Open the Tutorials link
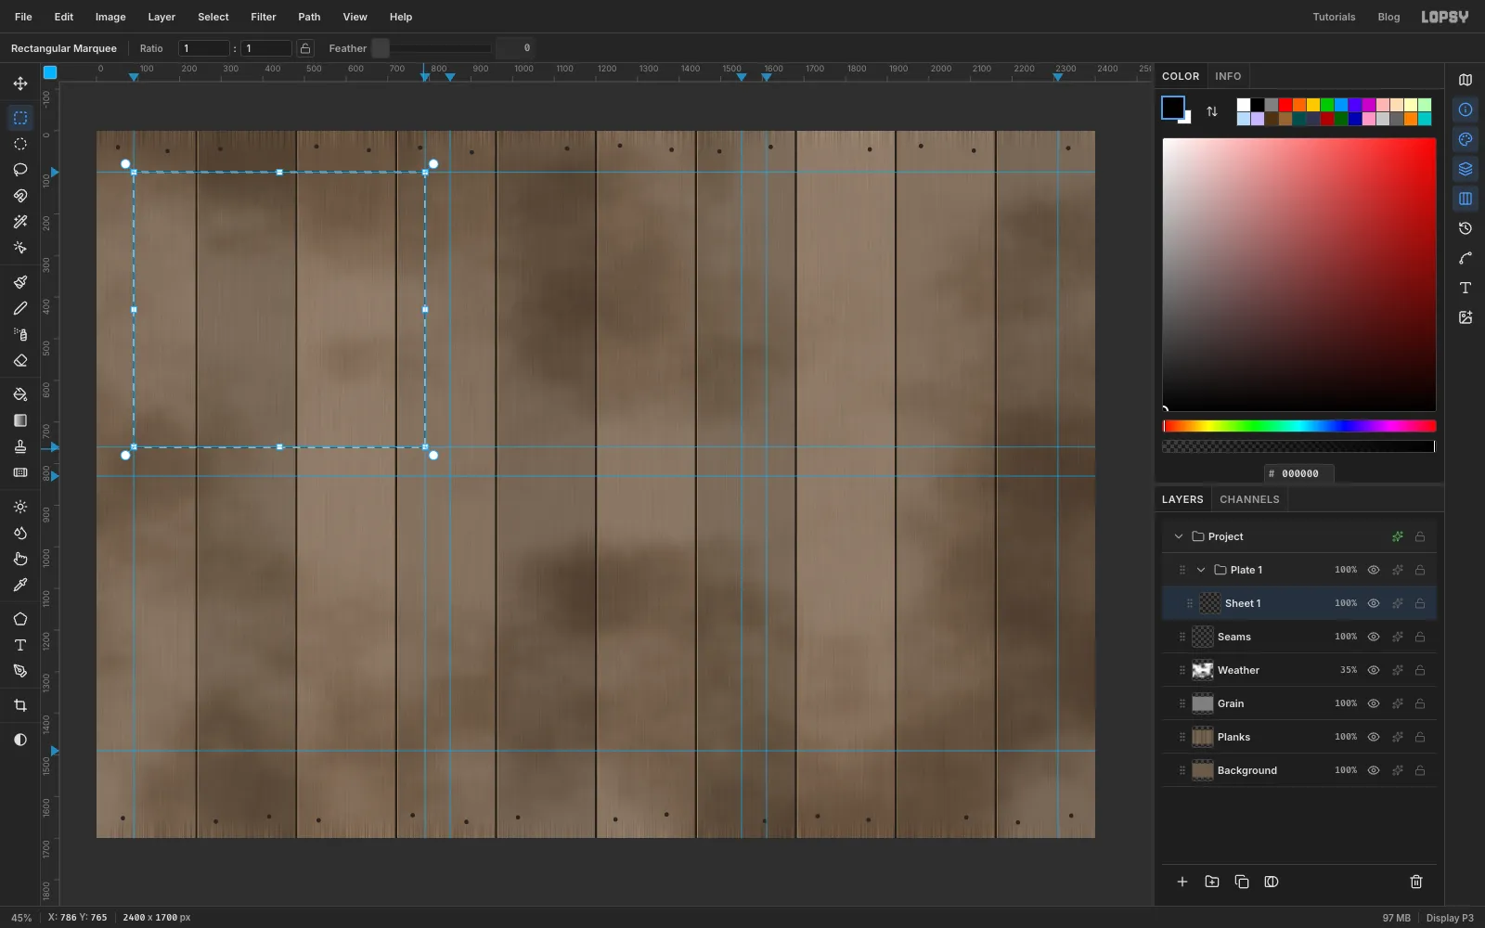The width and height of the screenshot is (1485, 928). (x=1334, y=17)
